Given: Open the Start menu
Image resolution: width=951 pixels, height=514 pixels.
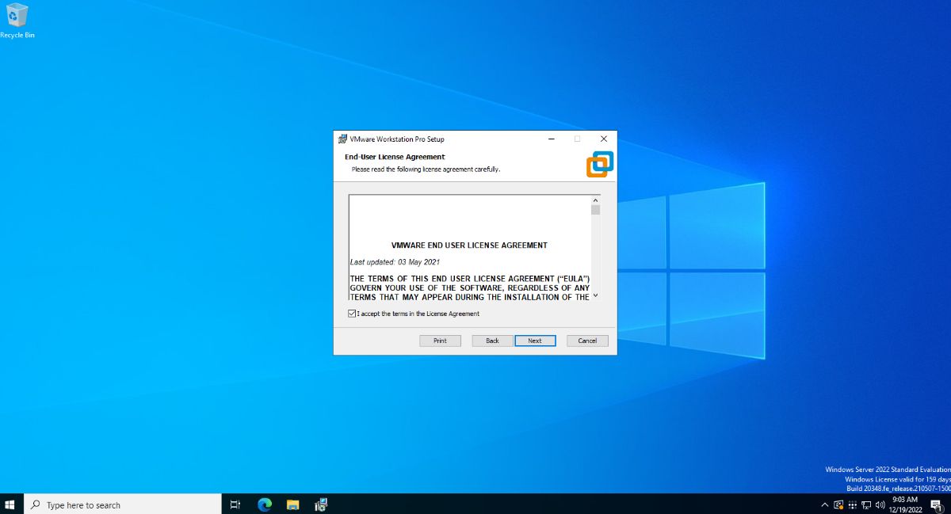Looking at the screenshot, I should click(x=10, y=504).
